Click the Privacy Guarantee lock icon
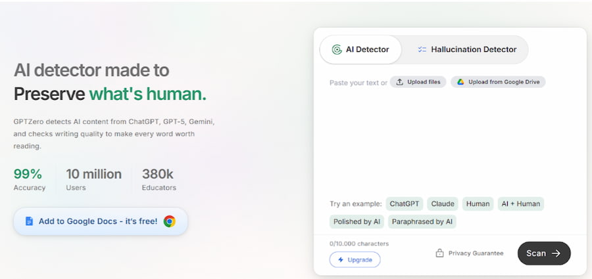 pos(439,253)
